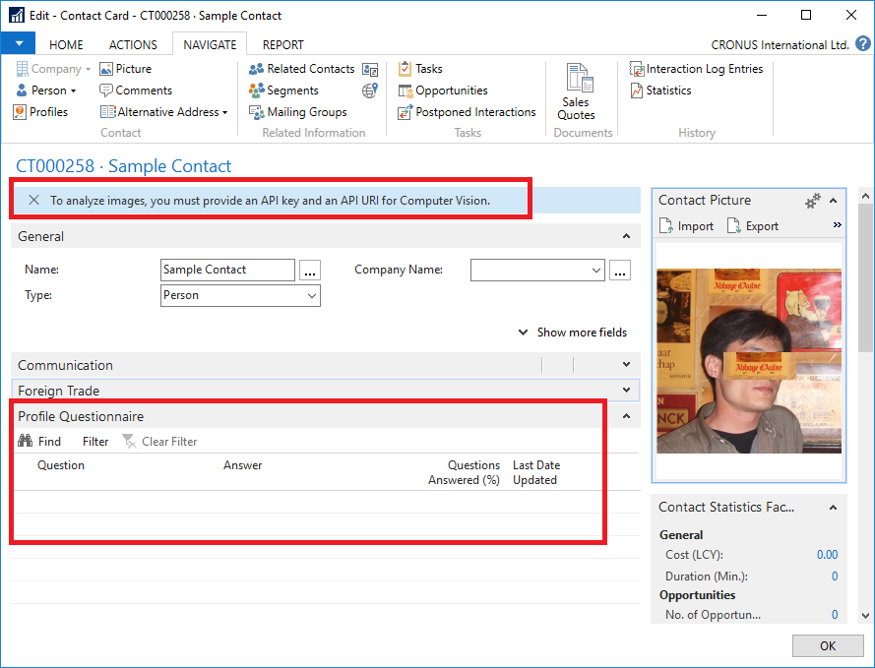Click the scroll down arrow of the FactBox pane
The image size is (875, 668).
point(865,616)
